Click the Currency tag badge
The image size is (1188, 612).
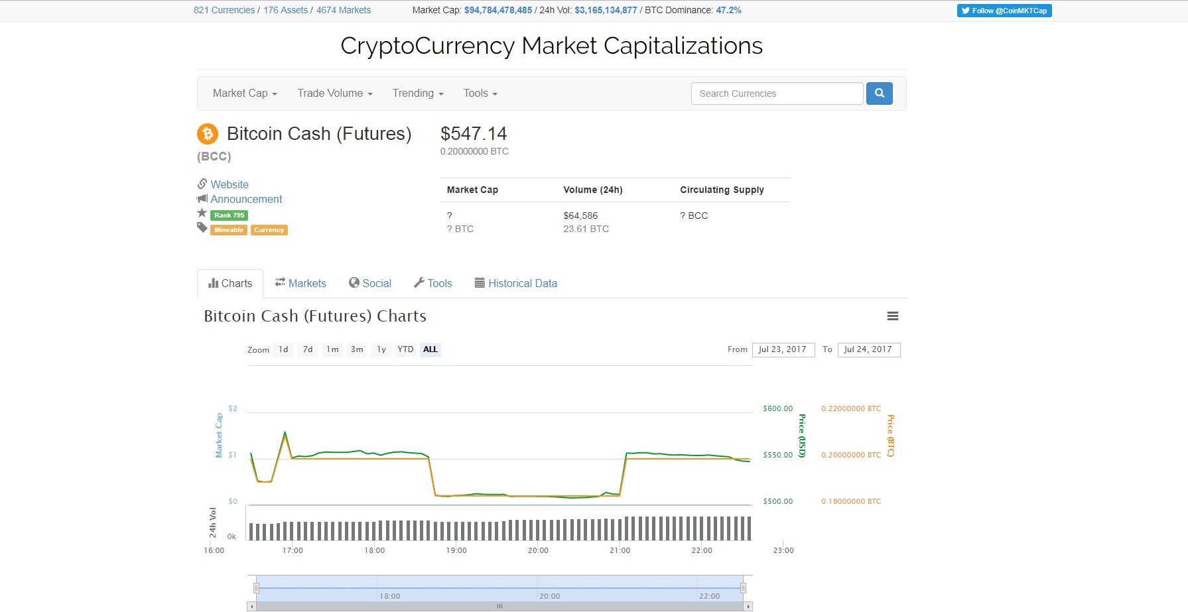pos(269,230)
